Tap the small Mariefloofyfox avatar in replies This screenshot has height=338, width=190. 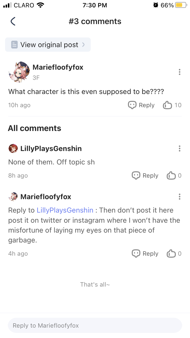point(13,197)
